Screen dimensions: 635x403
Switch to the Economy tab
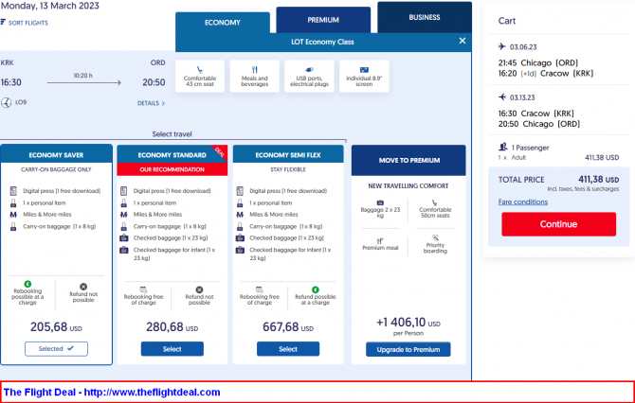click(223, 23)
